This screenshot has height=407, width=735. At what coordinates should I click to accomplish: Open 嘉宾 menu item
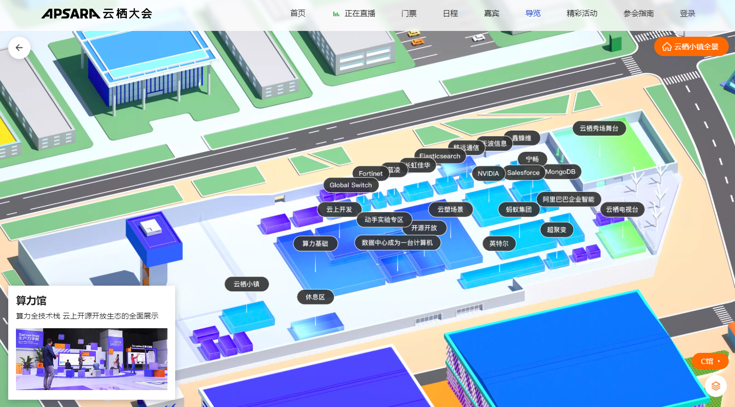[x=492, y=14]
